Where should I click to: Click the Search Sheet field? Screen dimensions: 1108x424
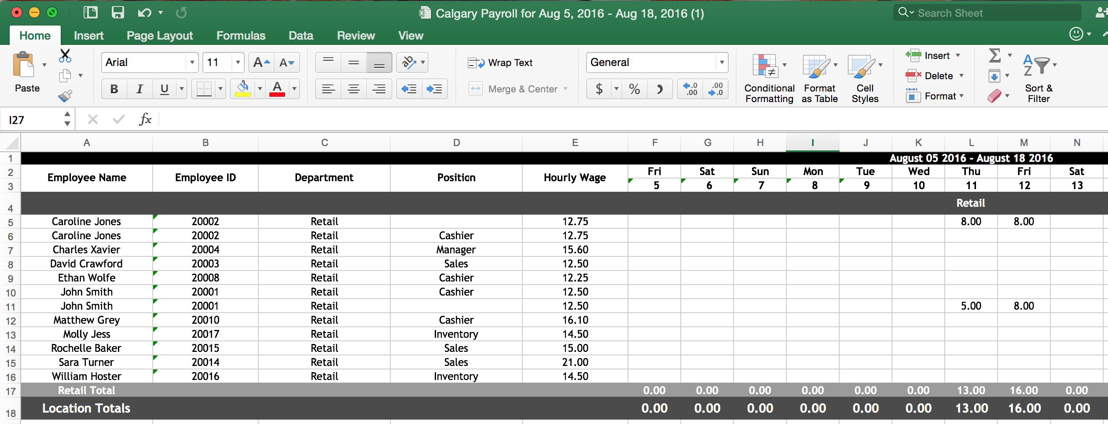pos(987,13)
